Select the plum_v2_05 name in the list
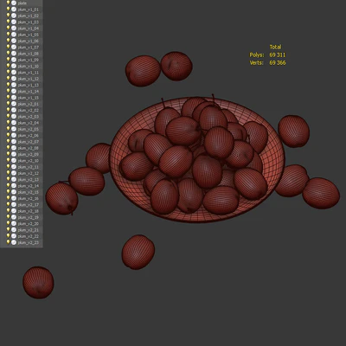The image size is (346, 346). pyautogui.click(x=28, y=129)
